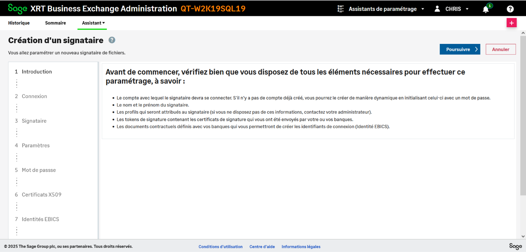The width and height of the screenshot is (526, 252).
Task: Open the notifications bell
Action: click(x=486, y=9)
